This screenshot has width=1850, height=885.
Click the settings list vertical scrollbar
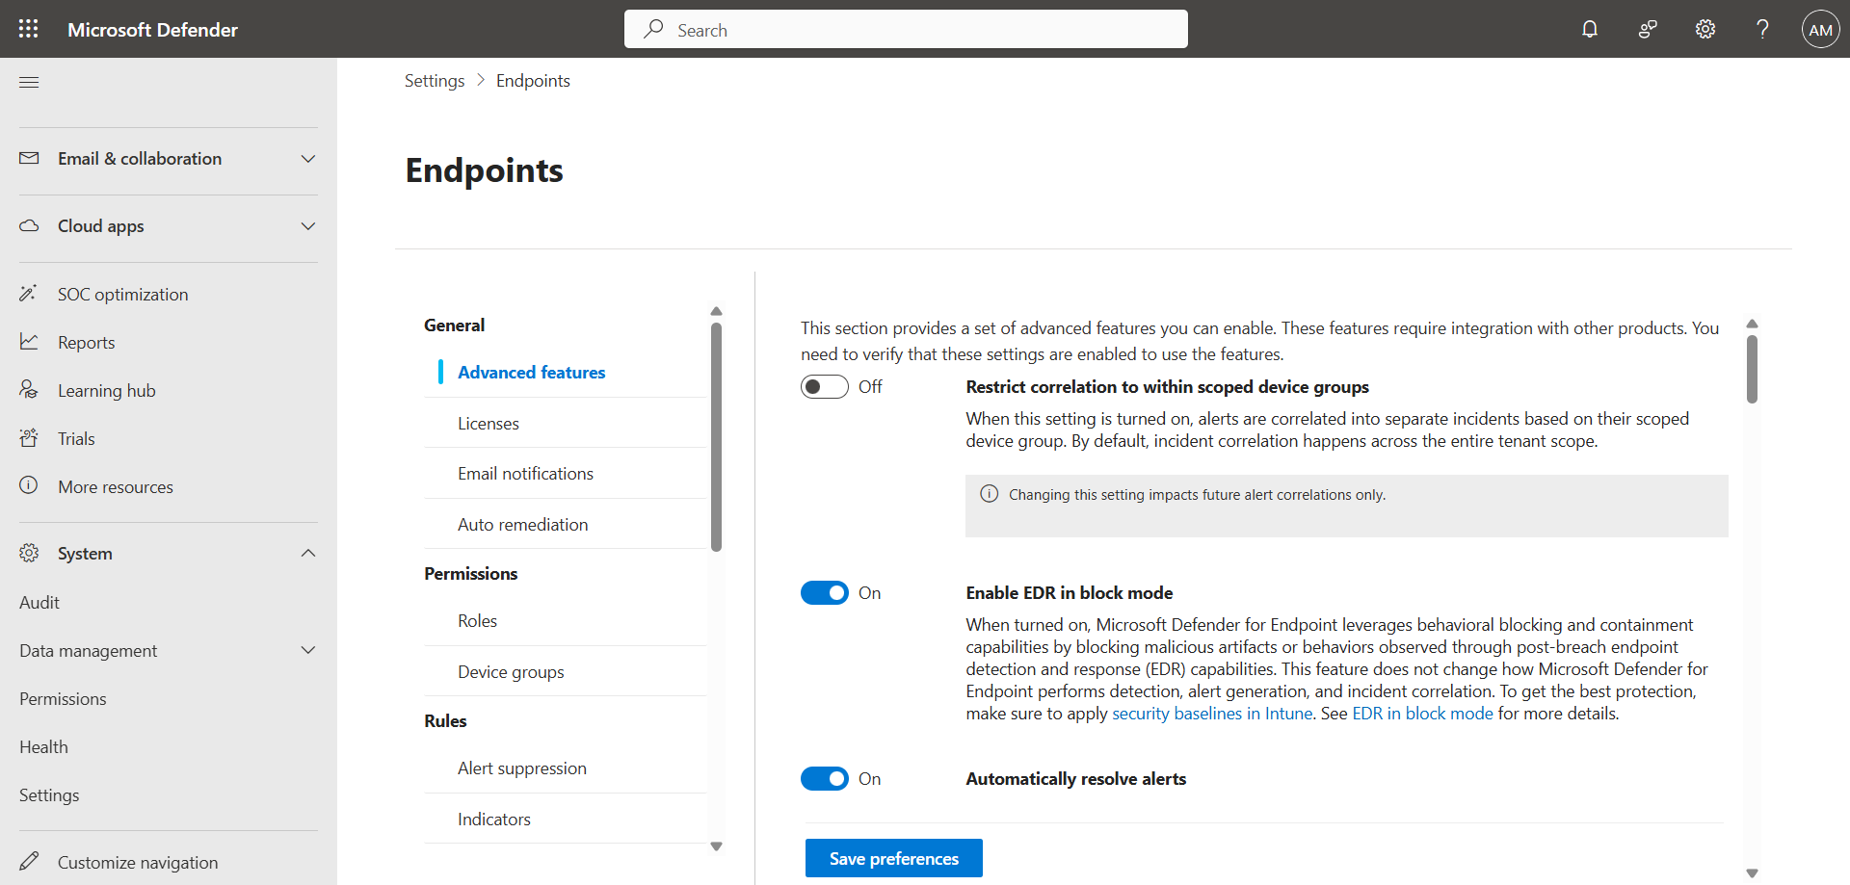[716, 436]
